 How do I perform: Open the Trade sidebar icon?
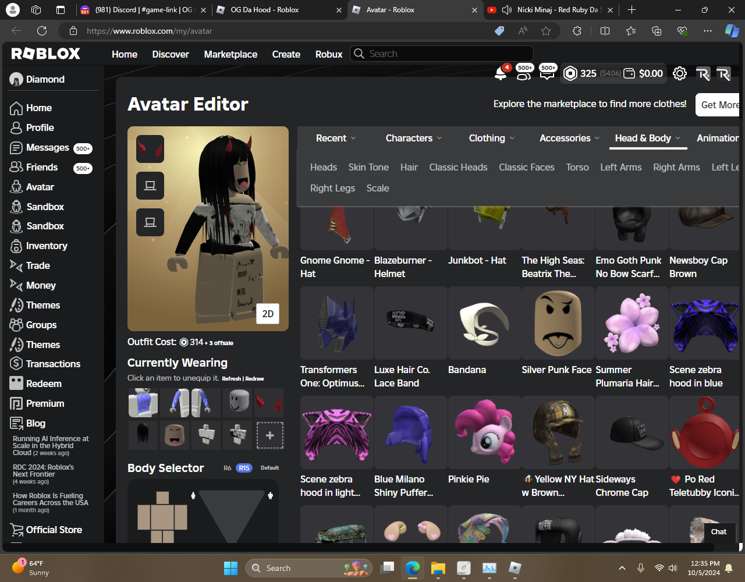point(16,265)
